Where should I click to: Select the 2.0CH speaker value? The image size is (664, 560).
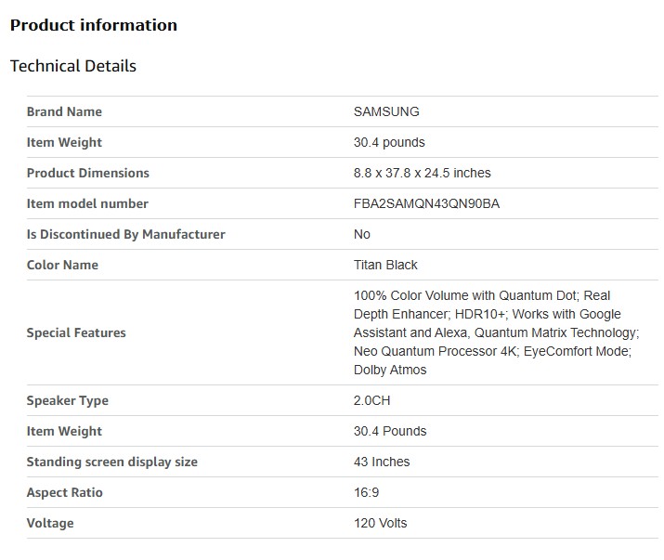374,400
